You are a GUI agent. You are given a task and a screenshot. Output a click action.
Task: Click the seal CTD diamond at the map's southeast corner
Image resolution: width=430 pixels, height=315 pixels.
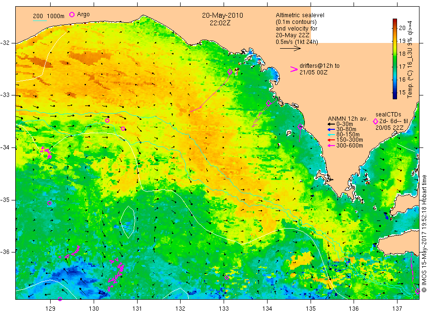pyautogui.click(x=417, y=292)
